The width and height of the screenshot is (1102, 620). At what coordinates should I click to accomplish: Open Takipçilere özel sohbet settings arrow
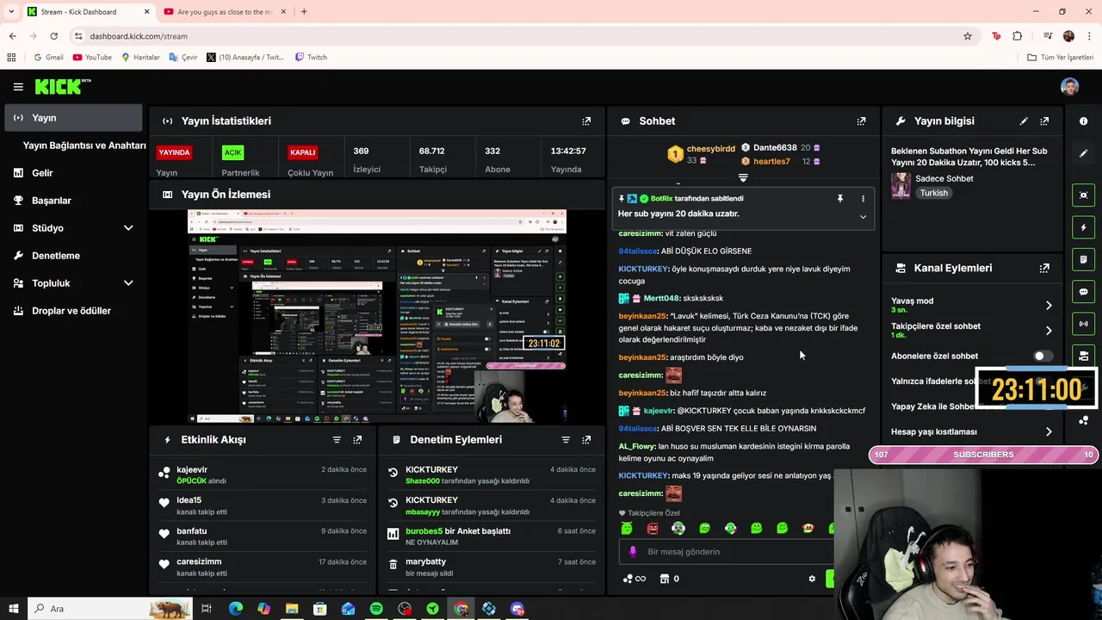click(1049, 331)
